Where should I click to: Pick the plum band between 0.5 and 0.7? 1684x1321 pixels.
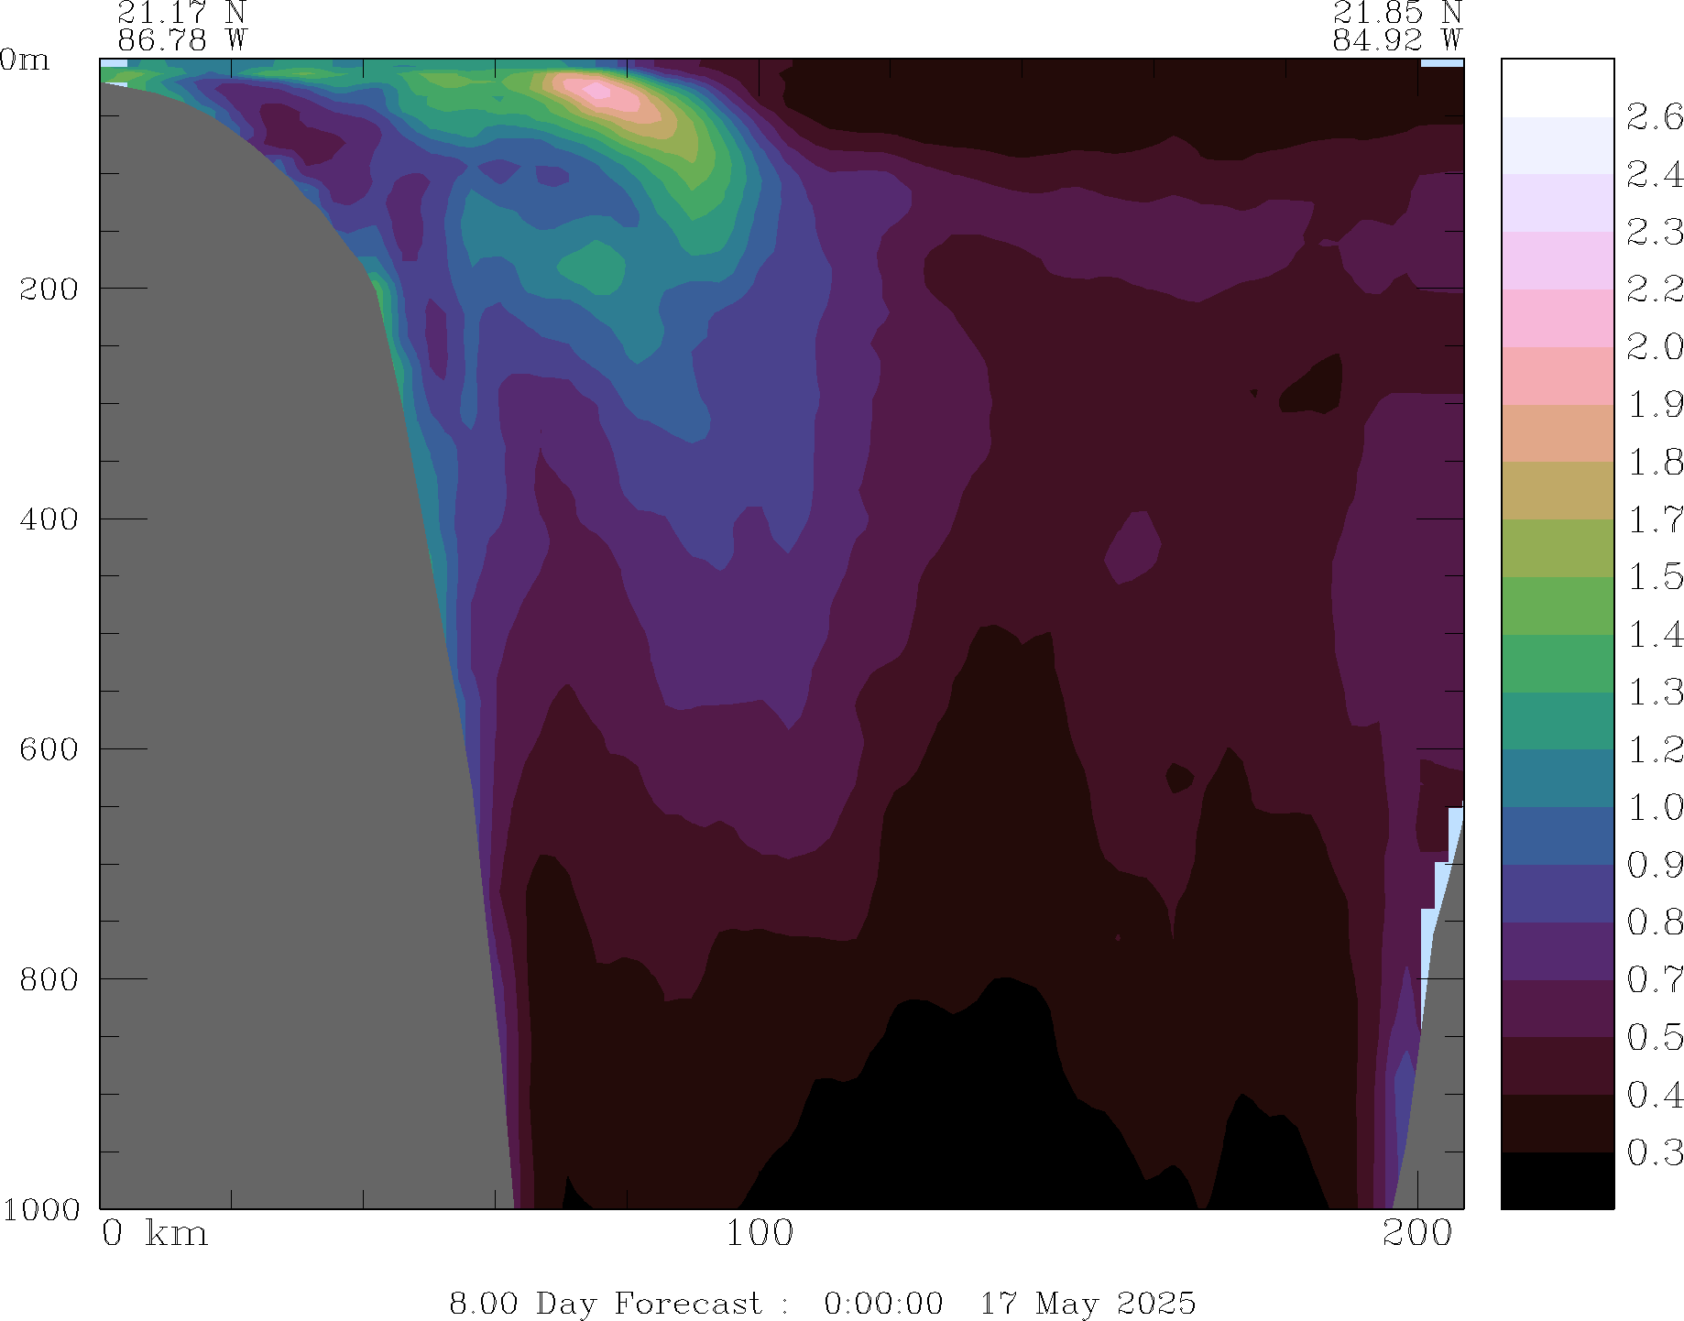coord(1557,1009)
